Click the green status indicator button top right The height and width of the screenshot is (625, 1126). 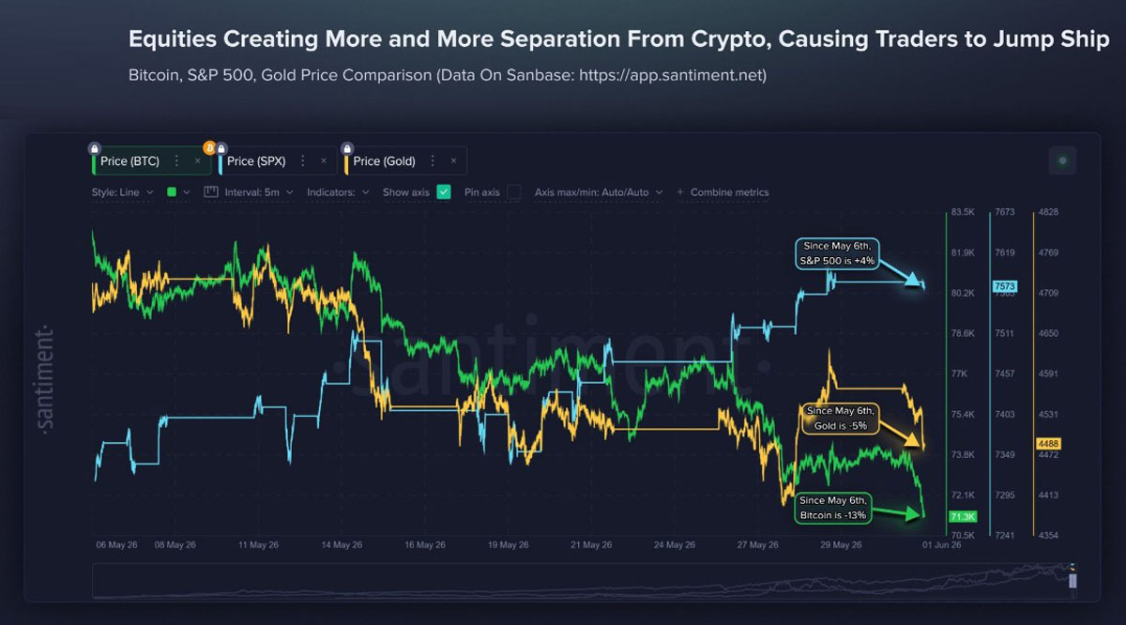1062,160
